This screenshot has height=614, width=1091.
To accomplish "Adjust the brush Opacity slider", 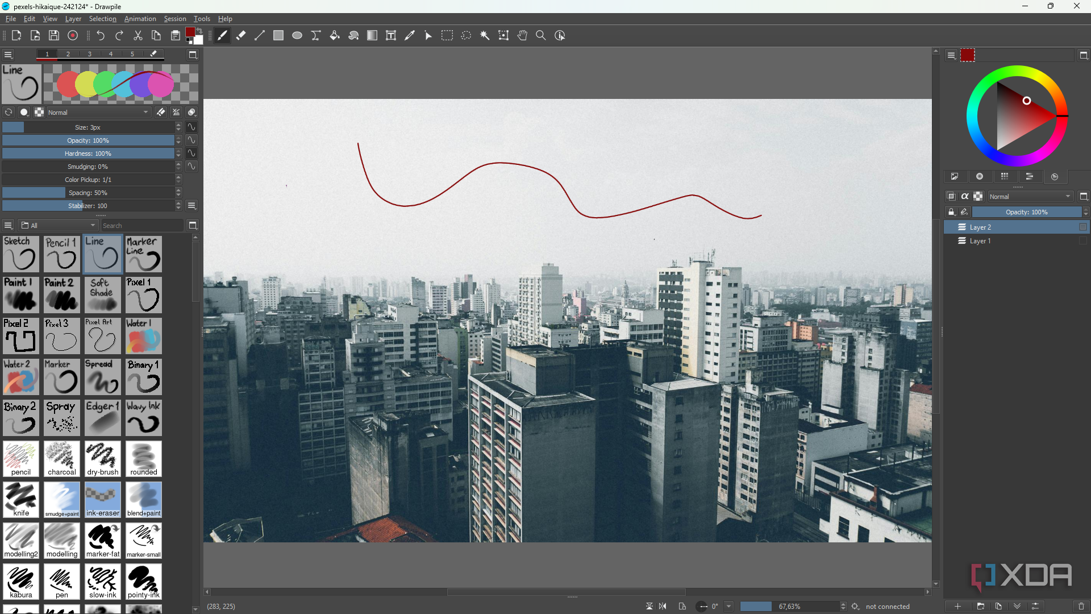I will point(88,140).
